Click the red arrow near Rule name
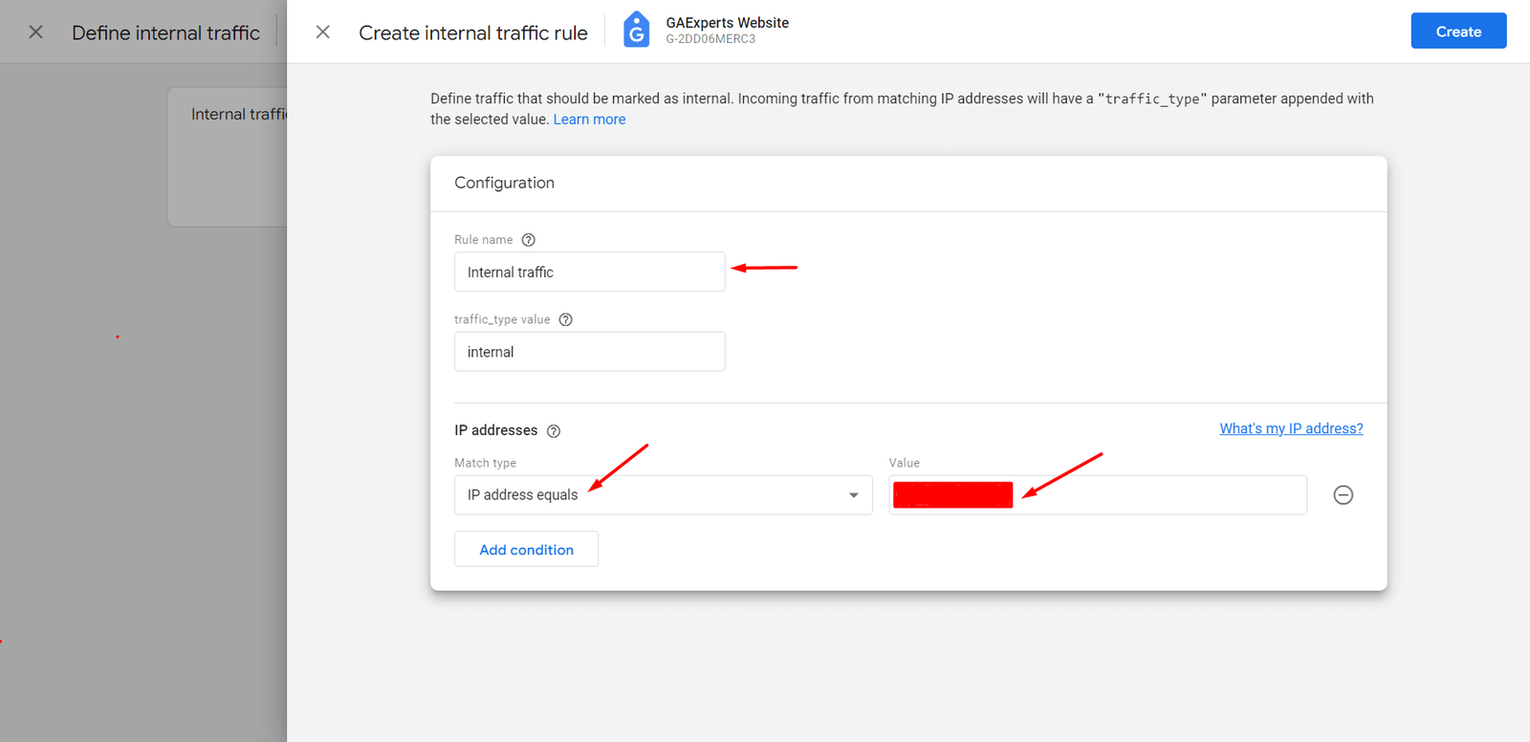This screenshot has height=742, width=1530. point(763,268)
